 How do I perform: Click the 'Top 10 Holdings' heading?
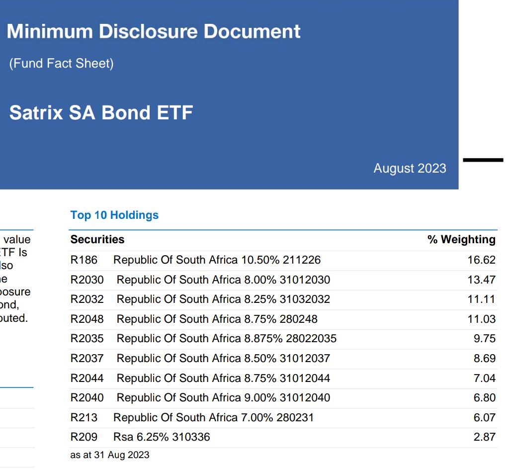(x=114, y=215)
